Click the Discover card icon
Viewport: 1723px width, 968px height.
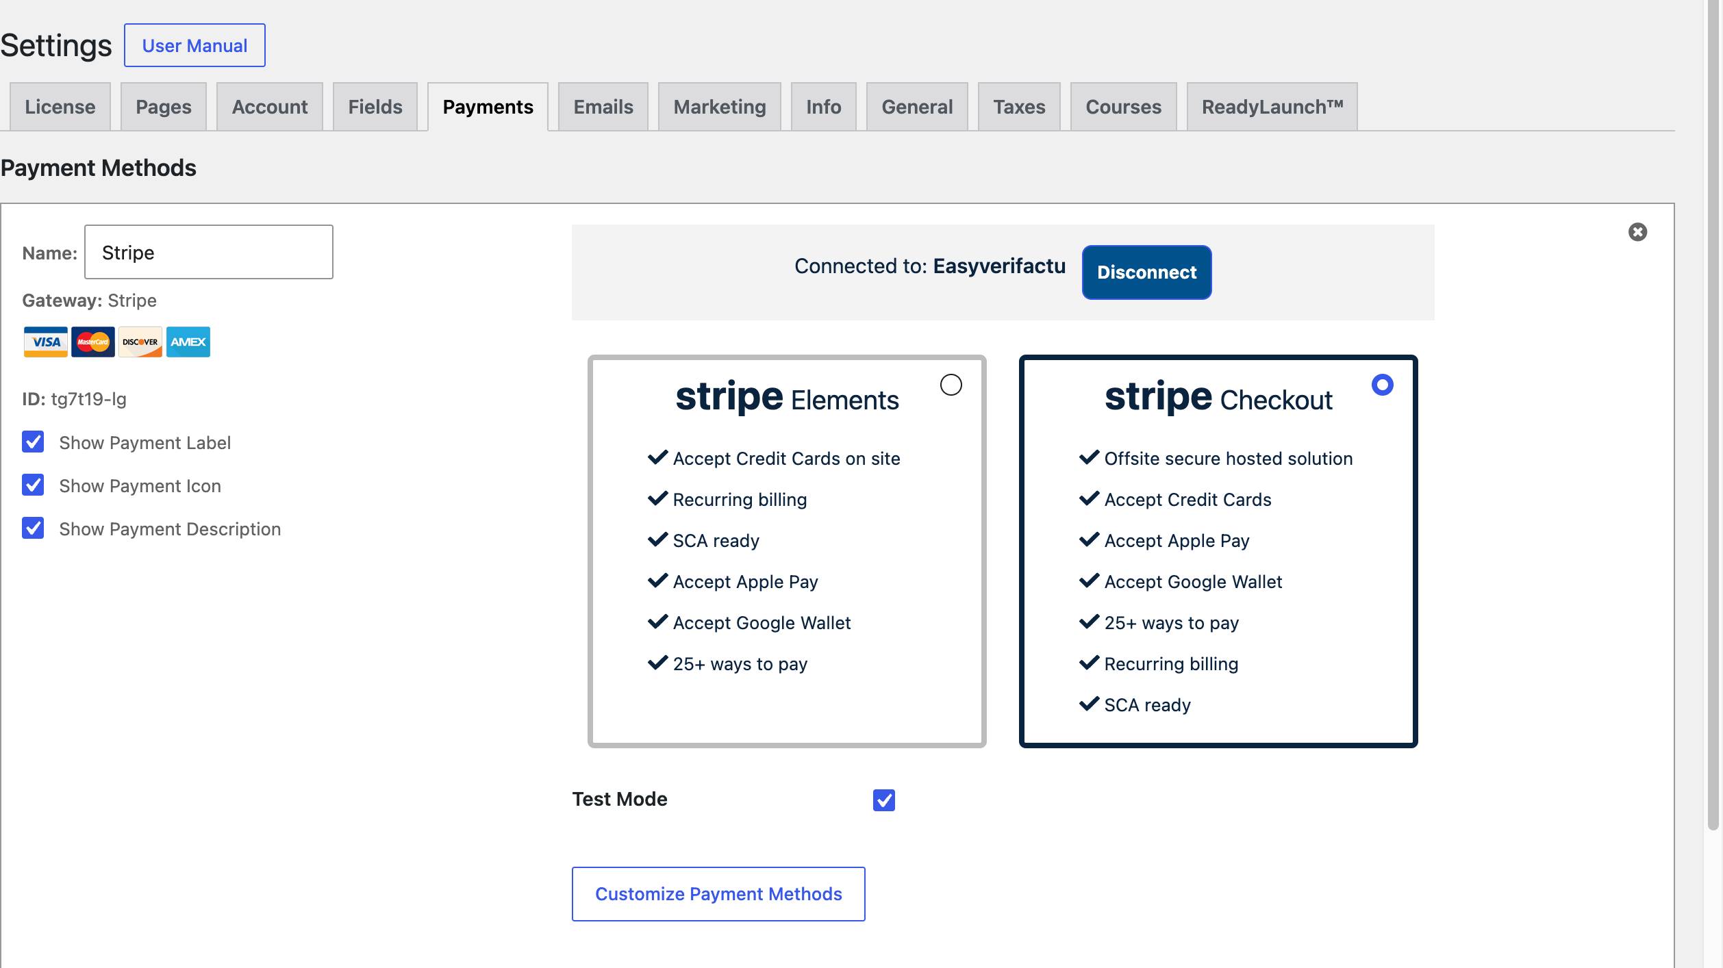tap(140, 342)
